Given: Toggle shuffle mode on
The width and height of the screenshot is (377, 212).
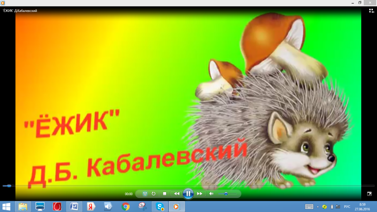Looking at the screenshot, I should point(145,194).
